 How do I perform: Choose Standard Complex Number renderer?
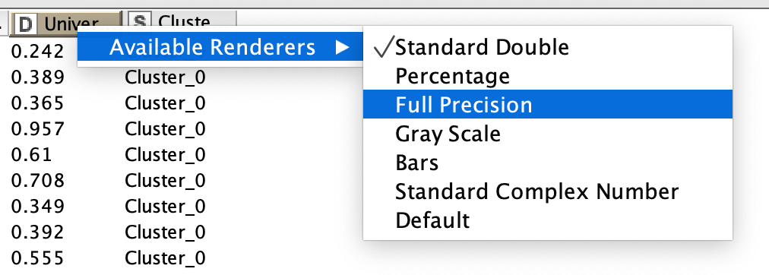[x=548, y=191]
